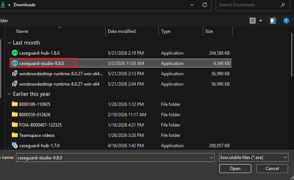
Task: Click the Change your view icon
Action: (x=253, y=21)
